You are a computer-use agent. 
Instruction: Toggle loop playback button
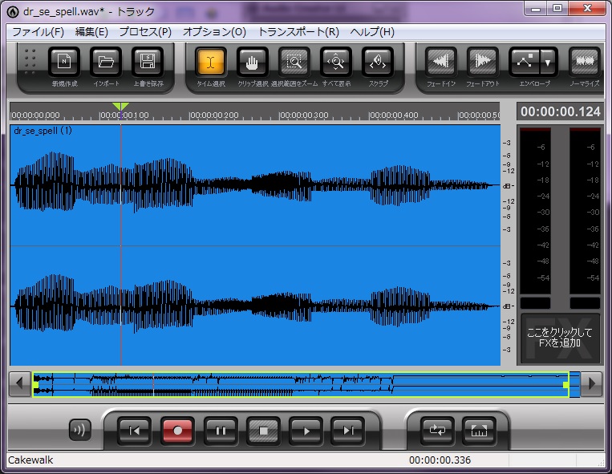click(437, 431)
